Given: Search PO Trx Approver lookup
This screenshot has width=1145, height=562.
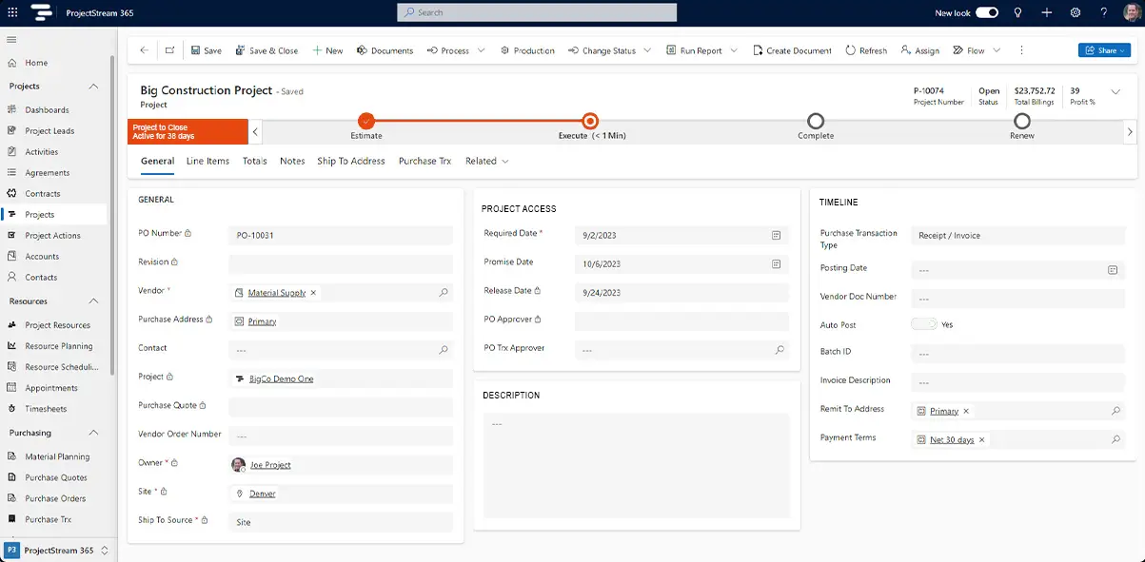Looking at the screenshot, I should (x=780, y=350).
